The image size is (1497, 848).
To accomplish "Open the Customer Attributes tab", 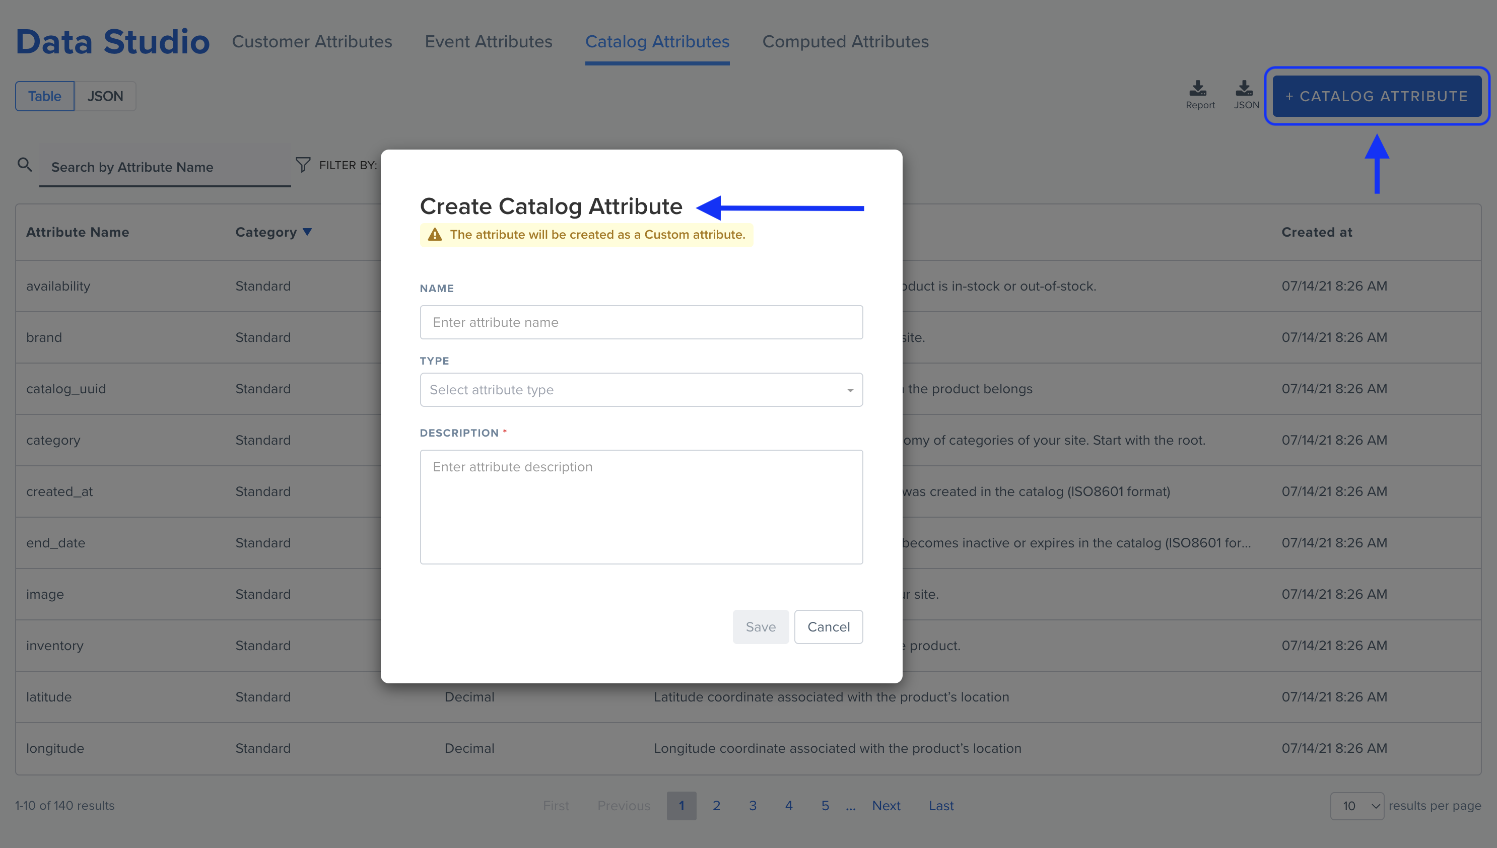I will tap(312, 42).
